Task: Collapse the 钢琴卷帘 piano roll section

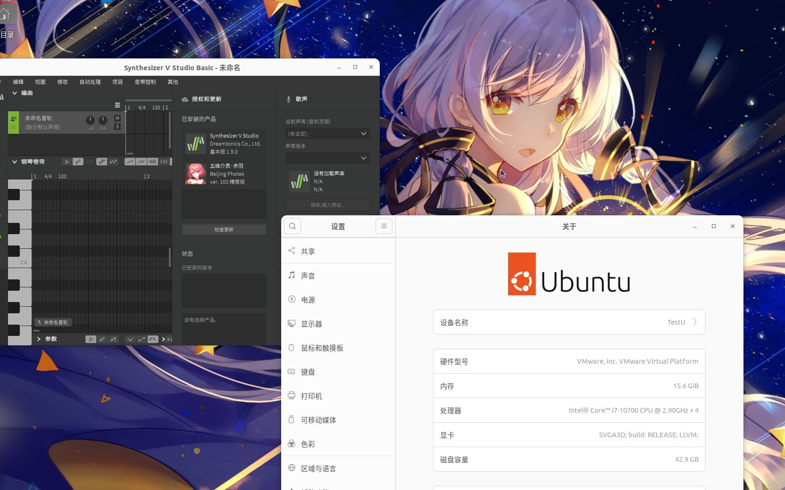Action: pyautogui.click(x=15, y=162)
